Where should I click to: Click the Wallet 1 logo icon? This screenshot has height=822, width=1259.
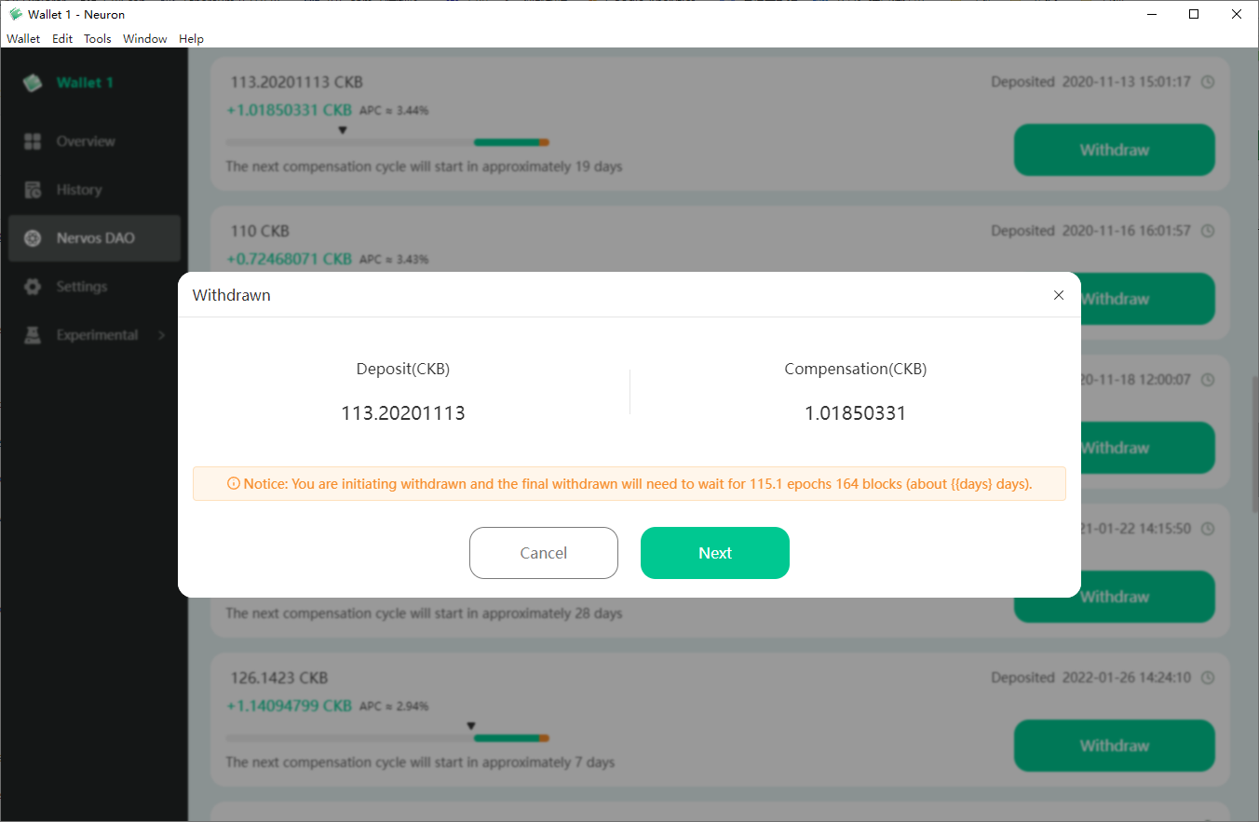click(34, 83)
